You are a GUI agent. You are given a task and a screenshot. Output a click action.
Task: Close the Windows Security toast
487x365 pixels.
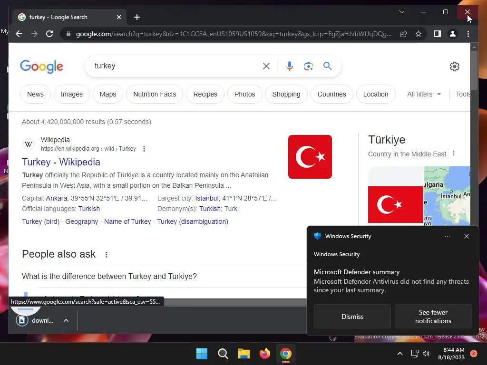point(466,236)
